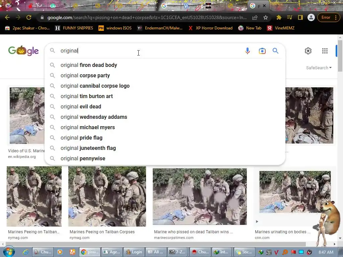Click the Google Halloween logo
The width and height of the screenshot is (343, 257).
click(x=23, y=51)
